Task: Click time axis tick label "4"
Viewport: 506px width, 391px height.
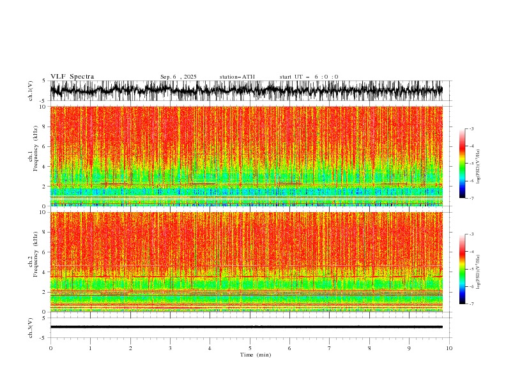Action: click(210, 348)
